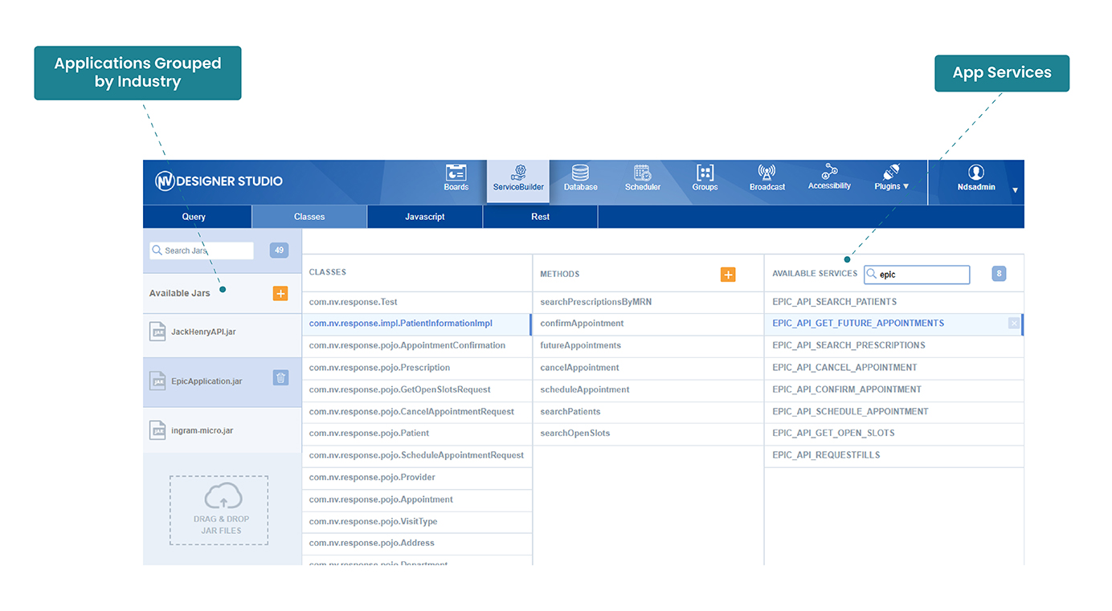1112x611 pixels.
Task: Open the Groups section icon
Action: click(705, 173)
